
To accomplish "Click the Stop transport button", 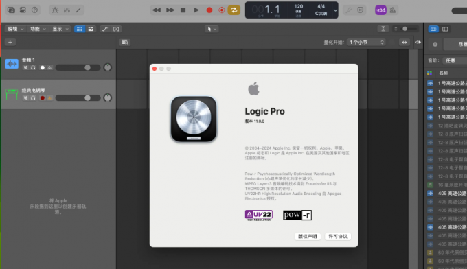I will 183,10.
